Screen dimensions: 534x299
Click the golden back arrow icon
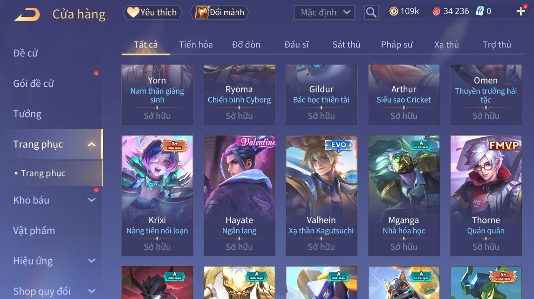tap(27, 14)
